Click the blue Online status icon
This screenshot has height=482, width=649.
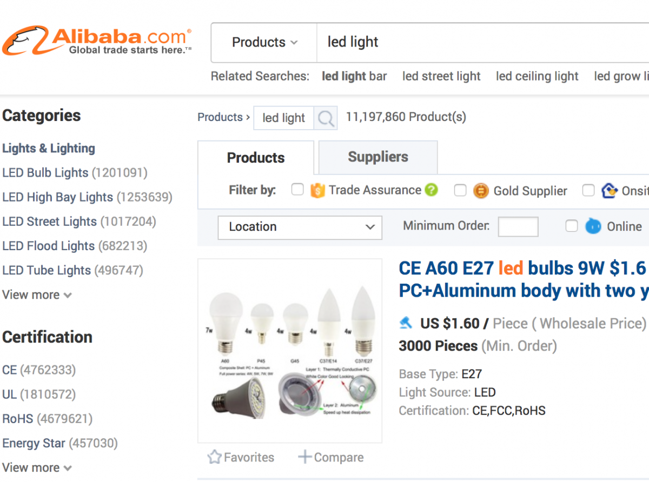click(x=593, y=226)
